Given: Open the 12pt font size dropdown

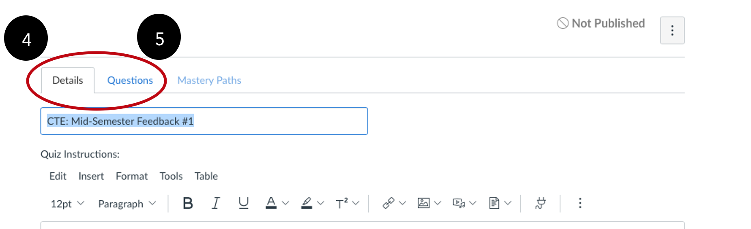Looking at the screenshot, I should pyautogui.click(x=67, y=204).
